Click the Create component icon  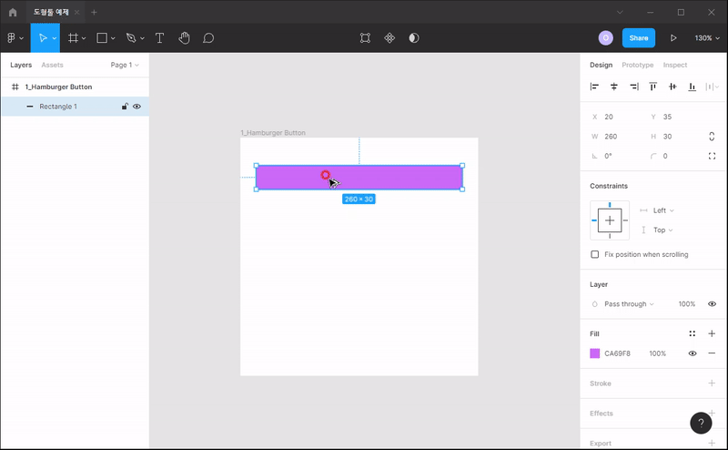[389, 38]
